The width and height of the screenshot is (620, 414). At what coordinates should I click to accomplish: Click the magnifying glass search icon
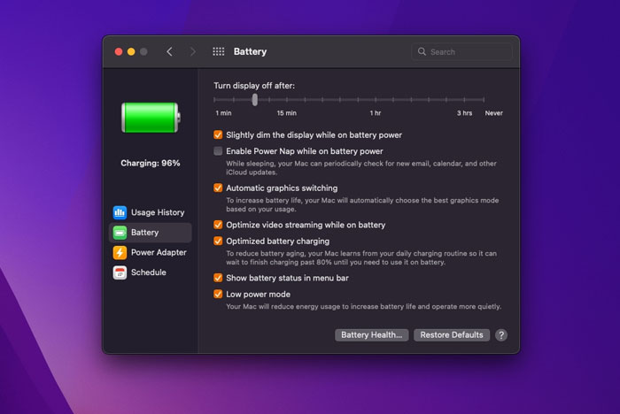click(422, 52)
